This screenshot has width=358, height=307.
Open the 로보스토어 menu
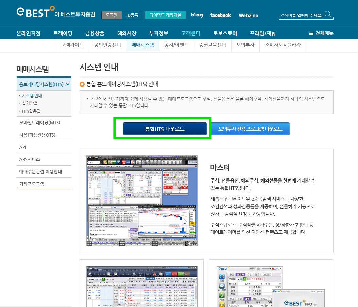coord(225,33)
